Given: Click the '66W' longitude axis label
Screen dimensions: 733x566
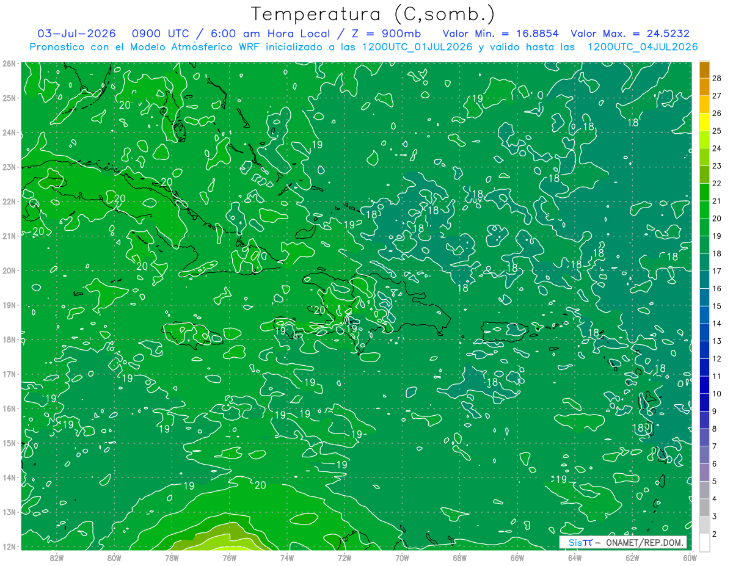Looking at the screenshot, I should [517, 557].
